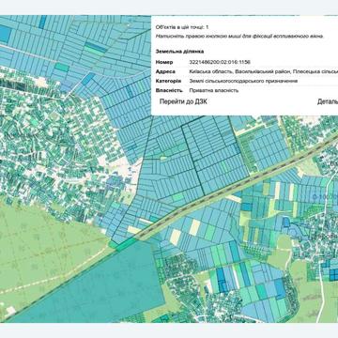338x338 pixels.
Task: Click "Землі сільськогосподарського призначення" category value
Action: (243, 81)
